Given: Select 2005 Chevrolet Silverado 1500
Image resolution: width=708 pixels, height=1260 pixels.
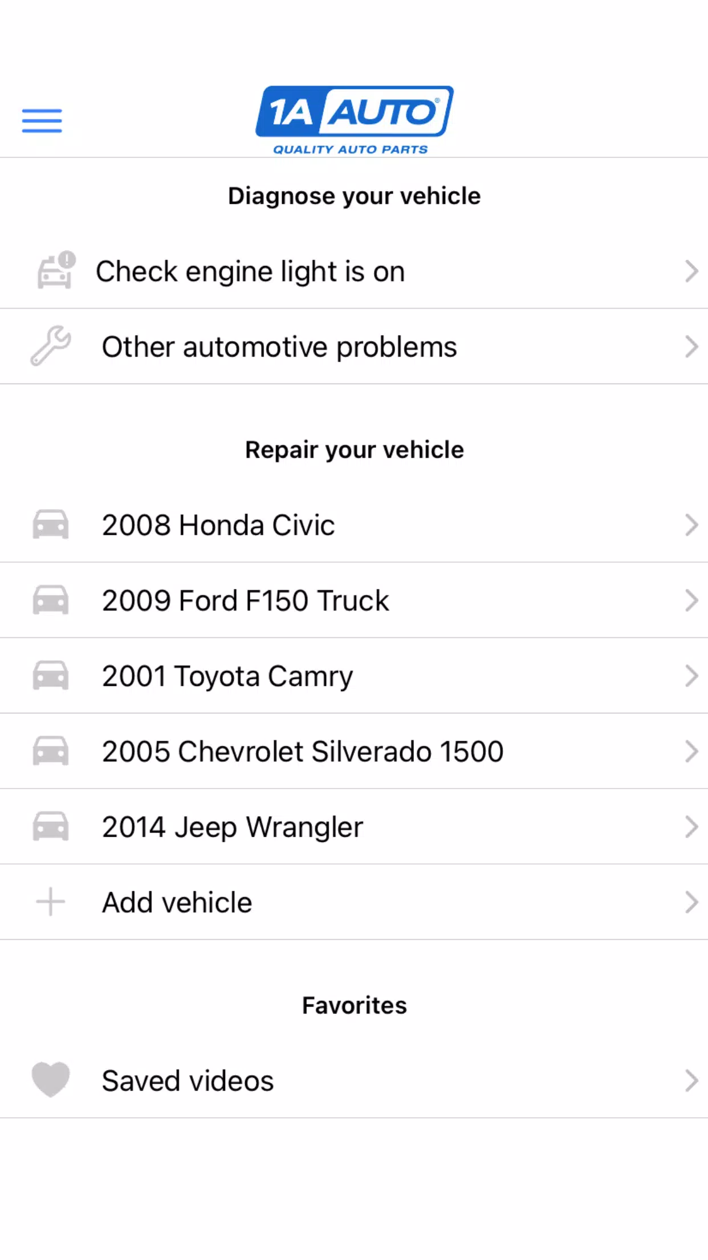Looking at the screenshot, I should point(303,751).
